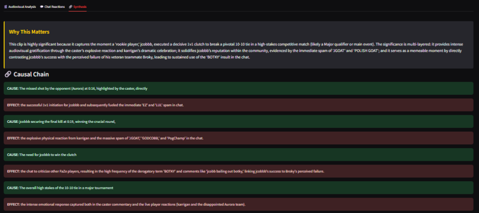Click the Why This Matters heading
479x213 pixels.
pos(29,32)
